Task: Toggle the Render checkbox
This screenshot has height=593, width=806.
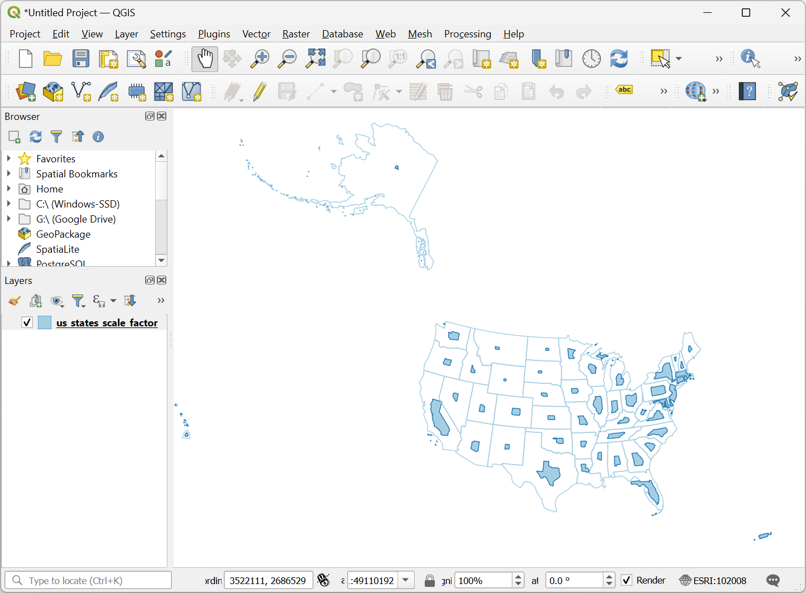Action: click(627, 580)
